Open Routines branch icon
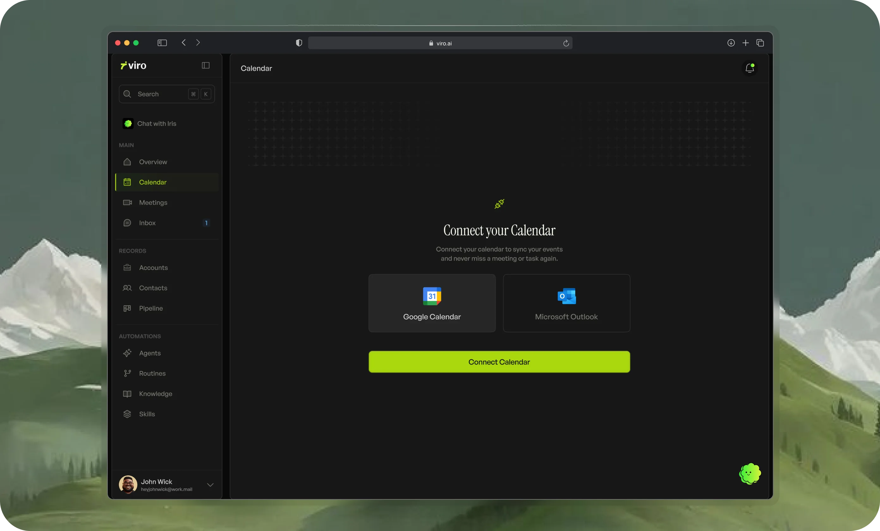 click(x=127, y=373)
